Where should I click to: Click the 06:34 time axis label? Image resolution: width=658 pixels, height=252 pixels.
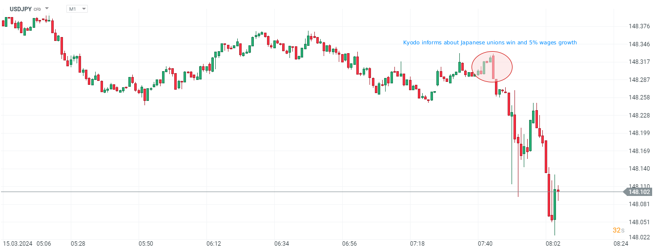tap(282, 243)
